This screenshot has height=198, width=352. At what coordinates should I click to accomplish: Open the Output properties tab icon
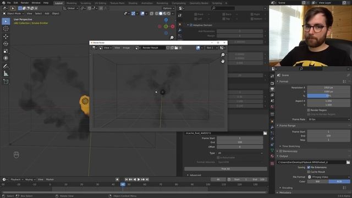(272, 89)
